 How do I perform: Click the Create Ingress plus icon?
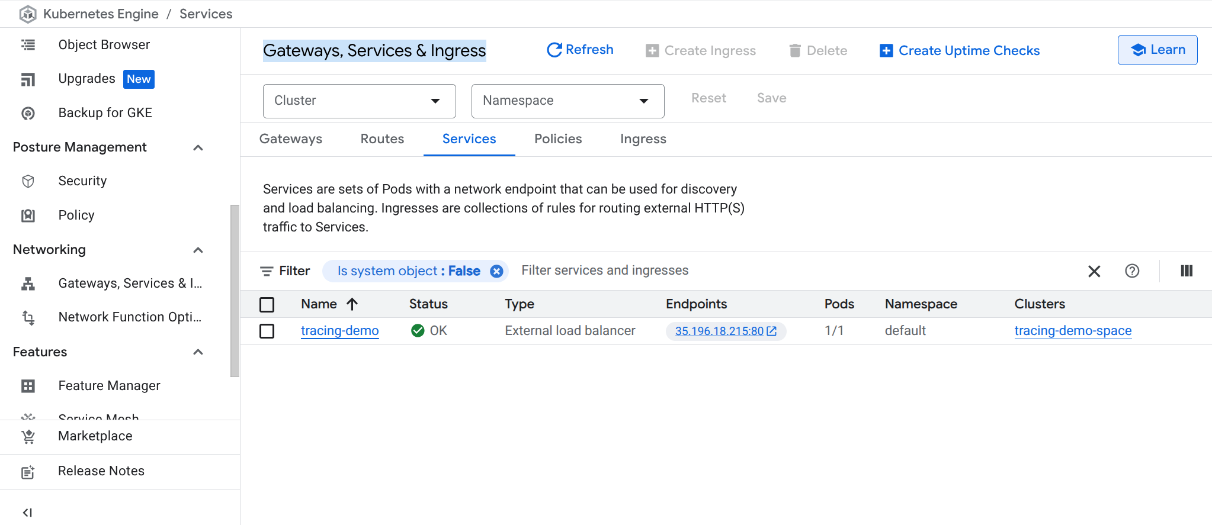click(x=652, y=51)
